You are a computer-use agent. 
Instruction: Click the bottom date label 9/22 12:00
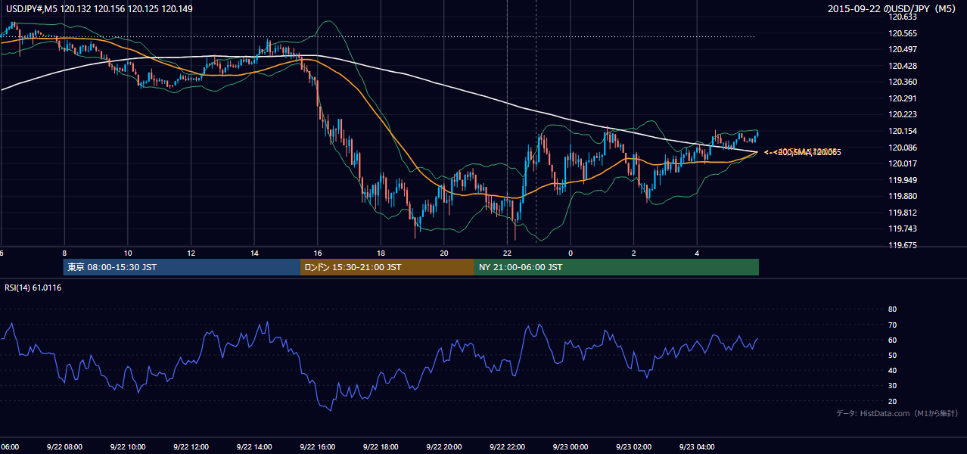190,447
